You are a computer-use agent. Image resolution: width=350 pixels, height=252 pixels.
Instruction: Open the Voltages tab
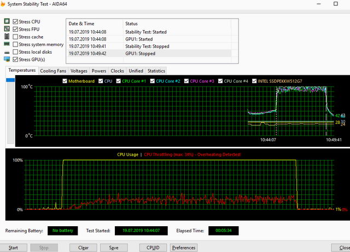pos(79,71)
